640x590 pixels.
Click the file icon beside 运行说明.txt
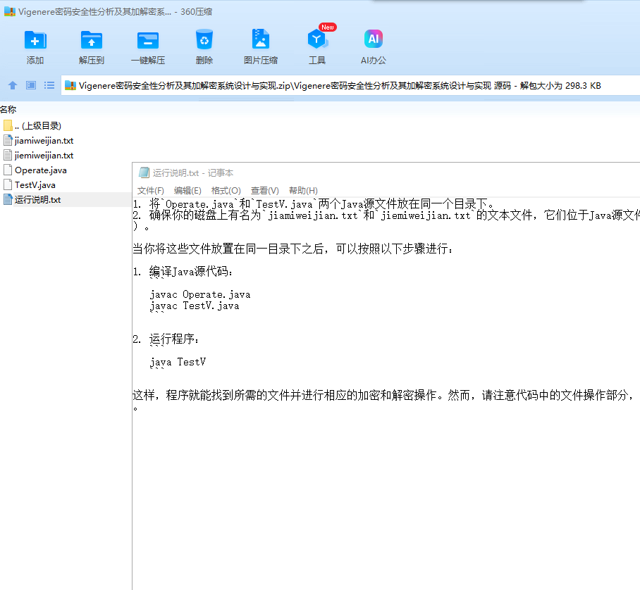pos(8,199)
